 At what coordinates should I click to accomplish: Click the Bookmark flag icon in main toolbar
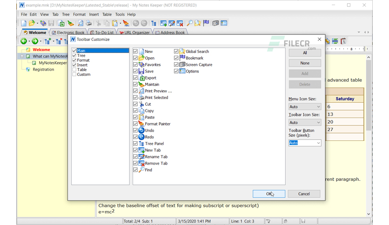click(x=206, y=23)
